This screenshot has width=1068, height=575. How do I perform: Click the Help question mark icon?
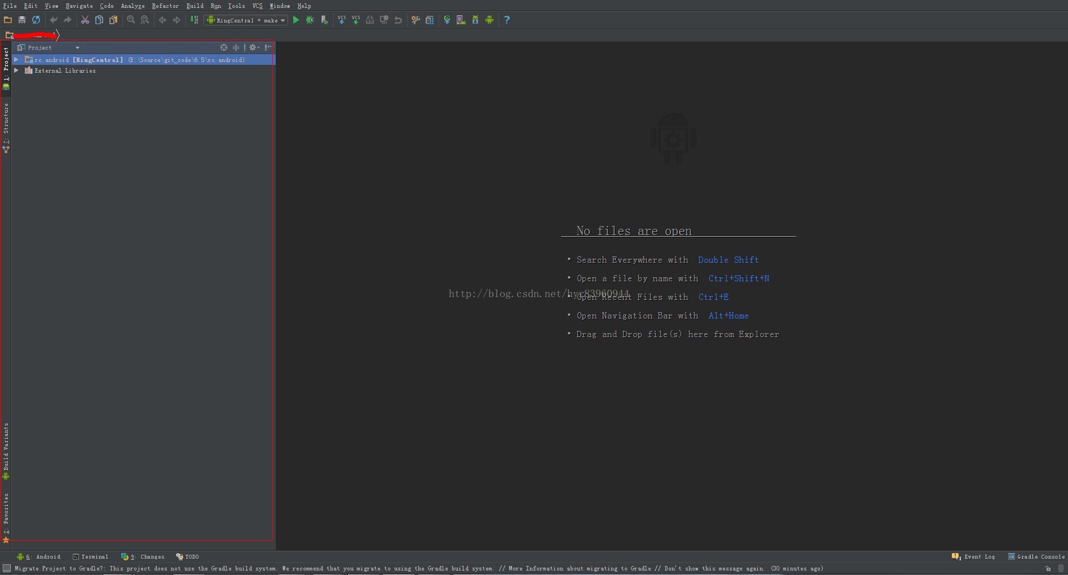(x=507, y=20)
